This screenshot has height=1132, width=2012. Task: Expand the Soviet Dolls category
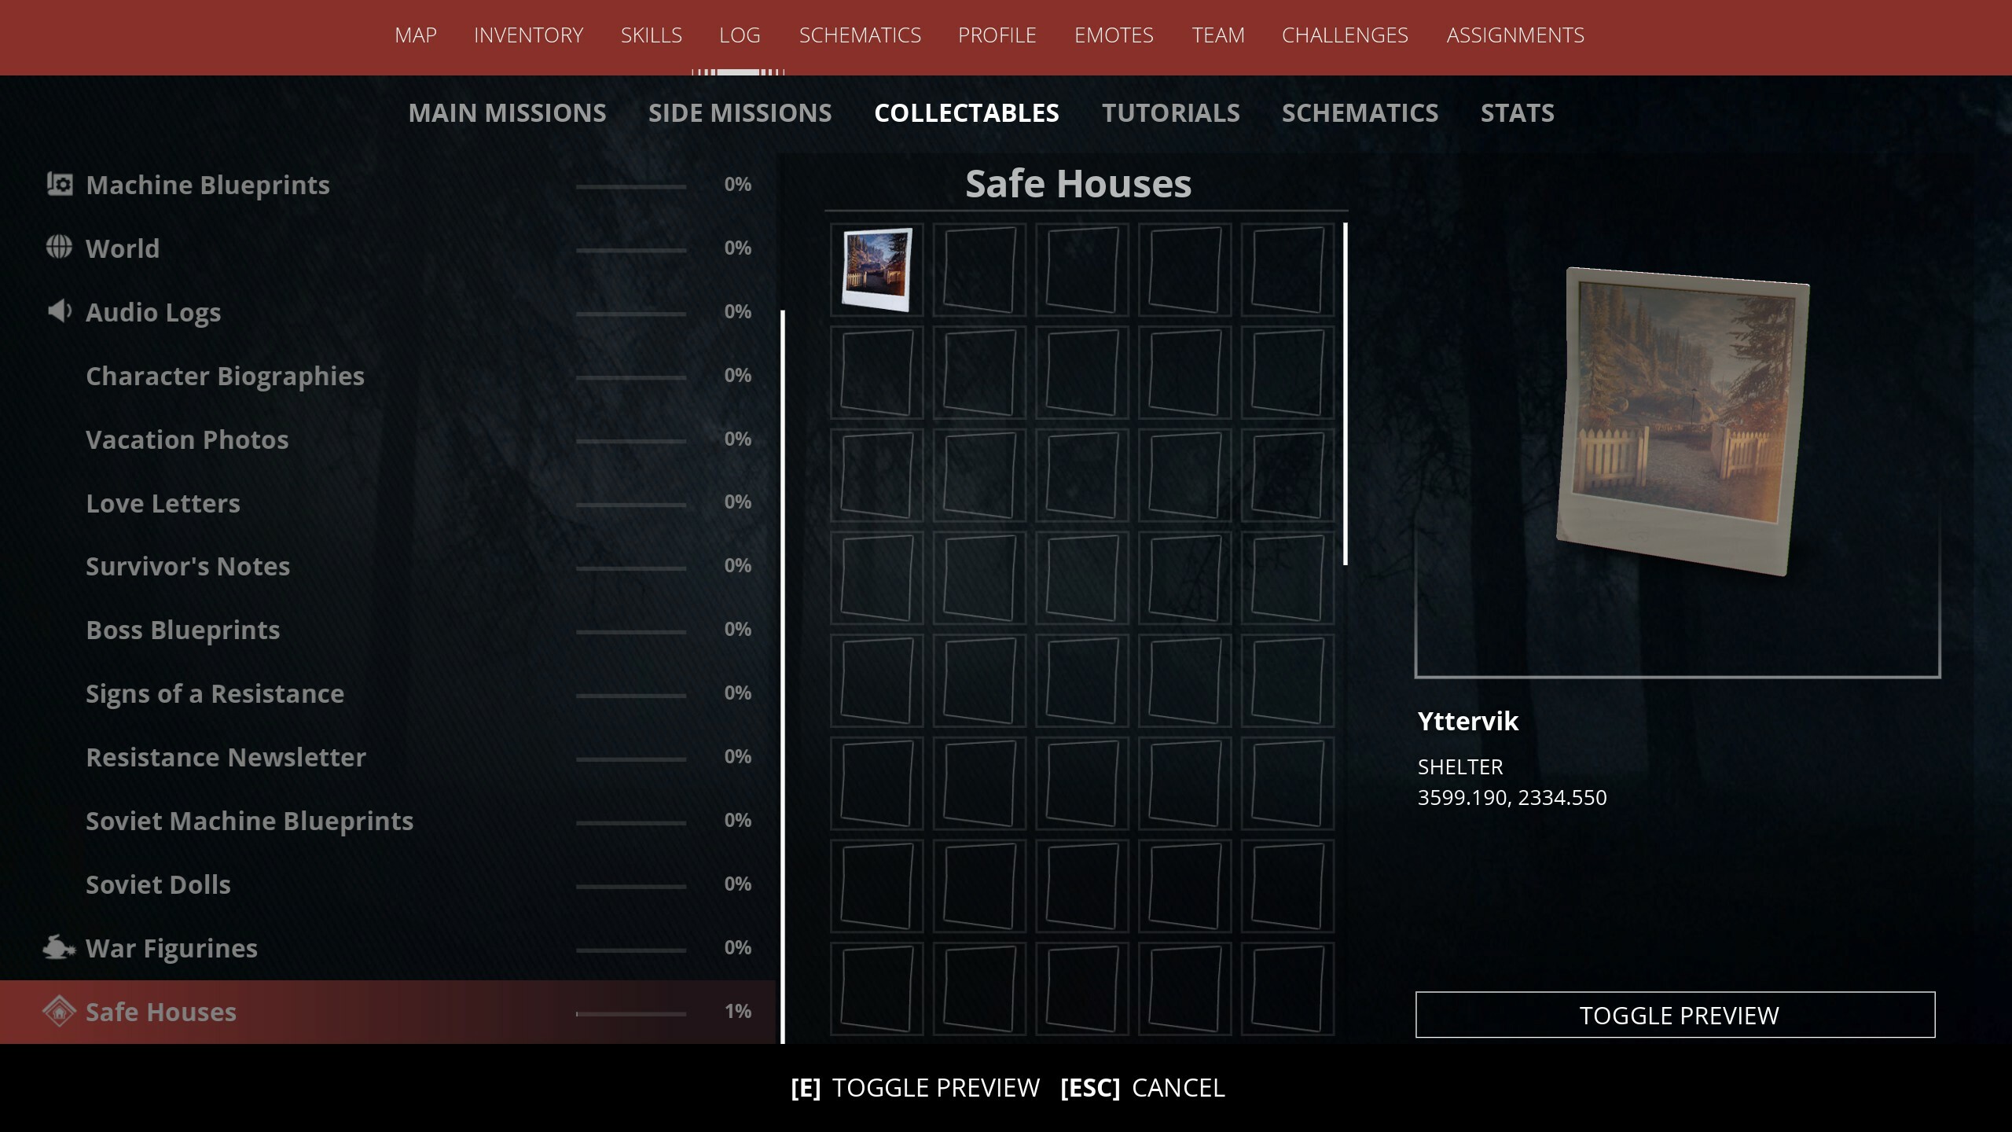[159, 884]
